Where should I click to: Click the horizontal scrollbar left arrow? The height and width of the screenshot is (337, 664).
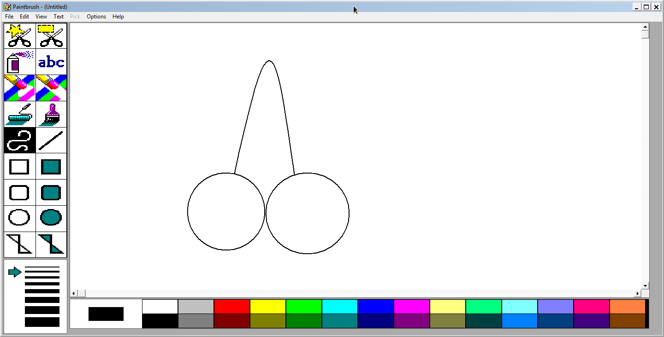tap(74, 293)
